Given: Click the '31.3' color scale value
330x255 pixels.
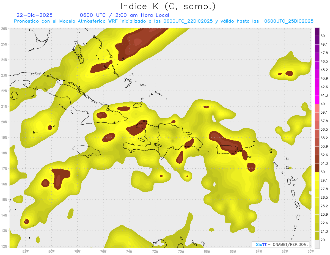Looking at the screenshot, I should 324,163.
